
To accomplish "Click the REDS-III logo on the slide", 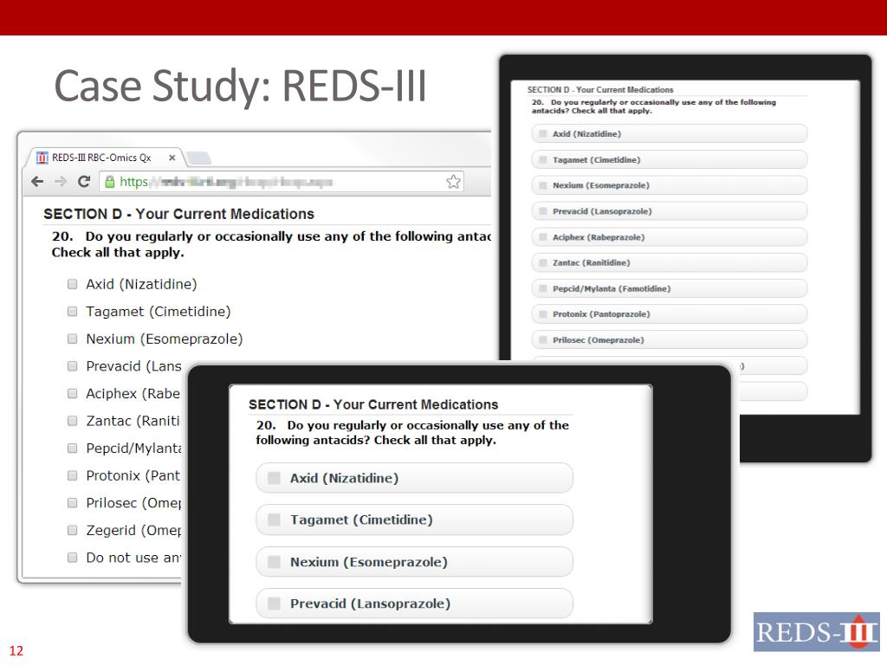I will (816, 631).
